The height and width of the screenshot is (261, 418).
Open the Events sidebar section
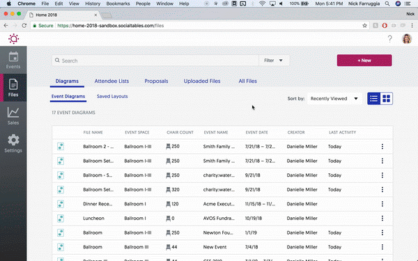coord(13,60)
